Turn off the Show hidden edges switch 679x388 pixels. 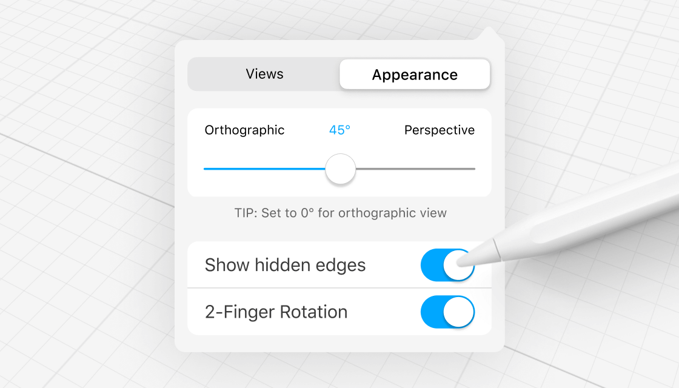447,265
